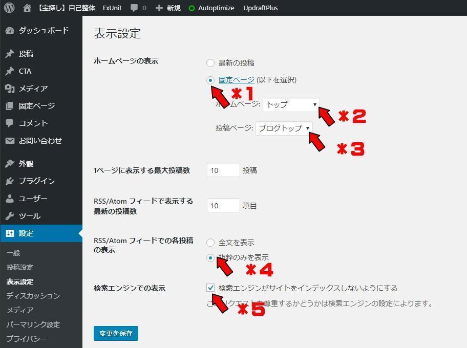Click the お問い合わせ envelope icon
467x348 pixels.
coord(10,141)
